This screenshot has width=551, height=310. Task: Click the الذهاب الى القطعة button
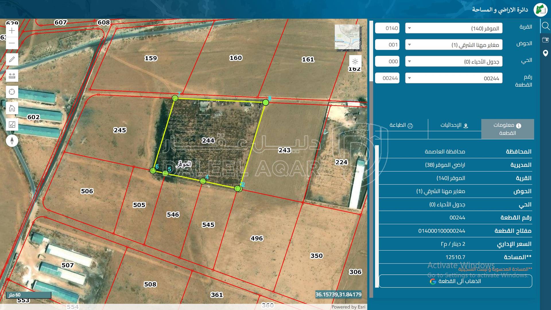(x=455, y=281)
